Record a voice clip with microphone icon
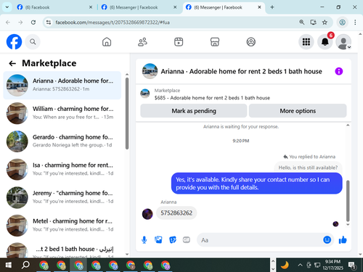363x272 pixels. click(x=144, y=240)
